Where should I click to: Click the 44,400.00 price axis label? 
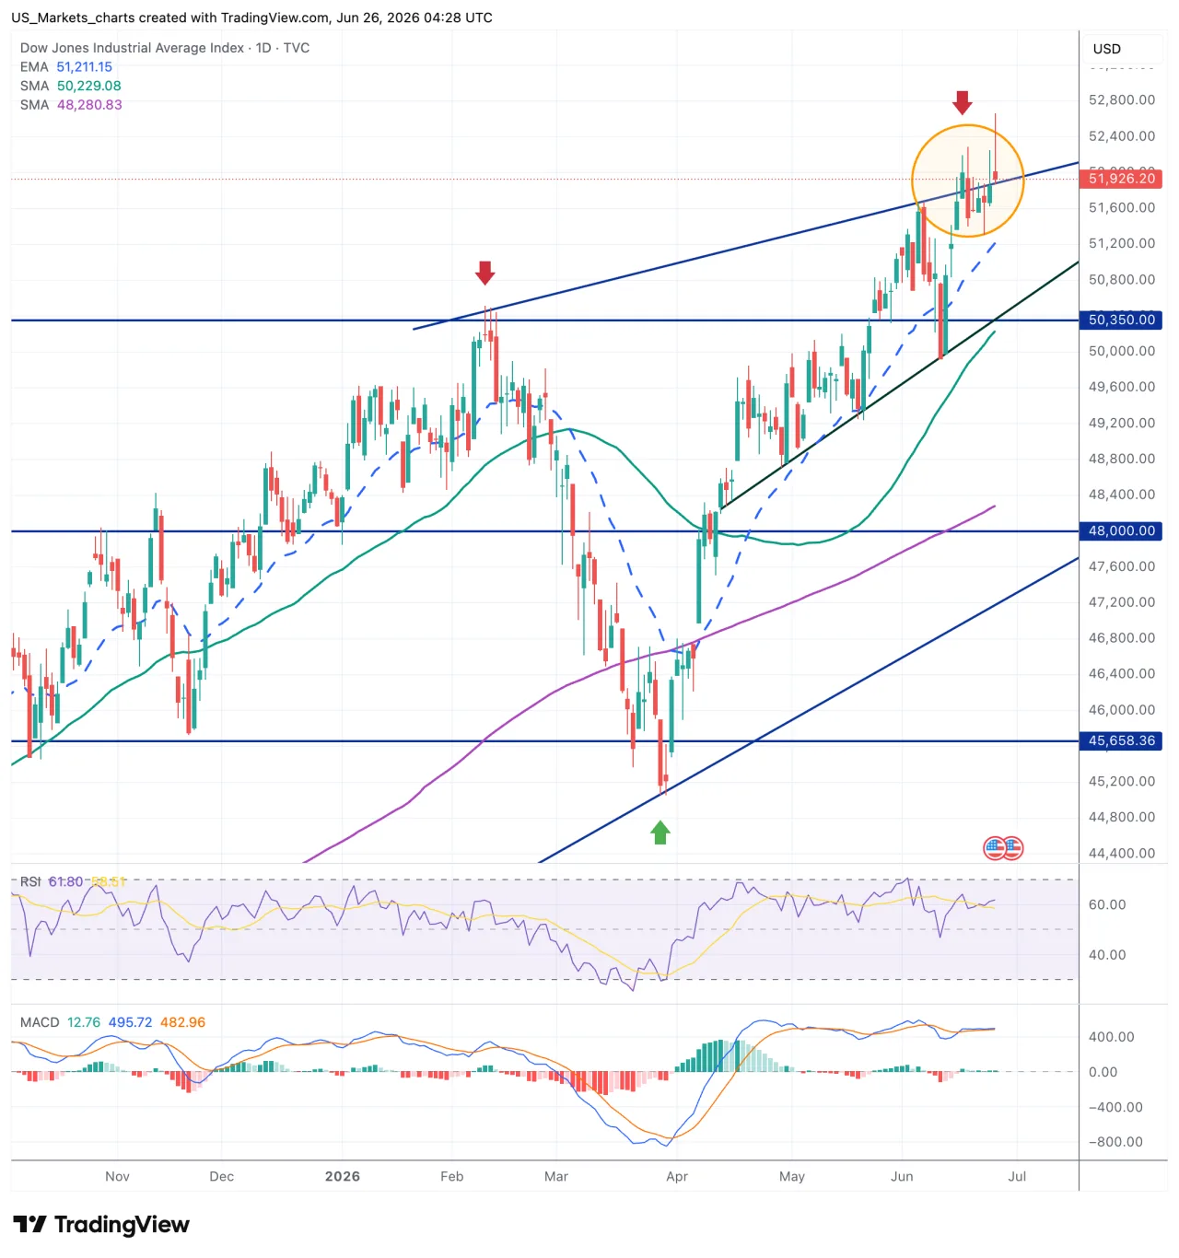pos(1122,854)
